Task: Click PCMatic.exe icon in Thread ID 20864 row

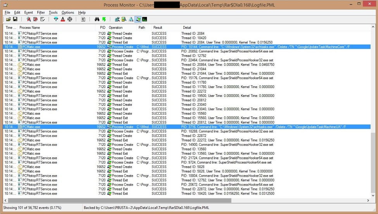Action: (x=20, y=65)
